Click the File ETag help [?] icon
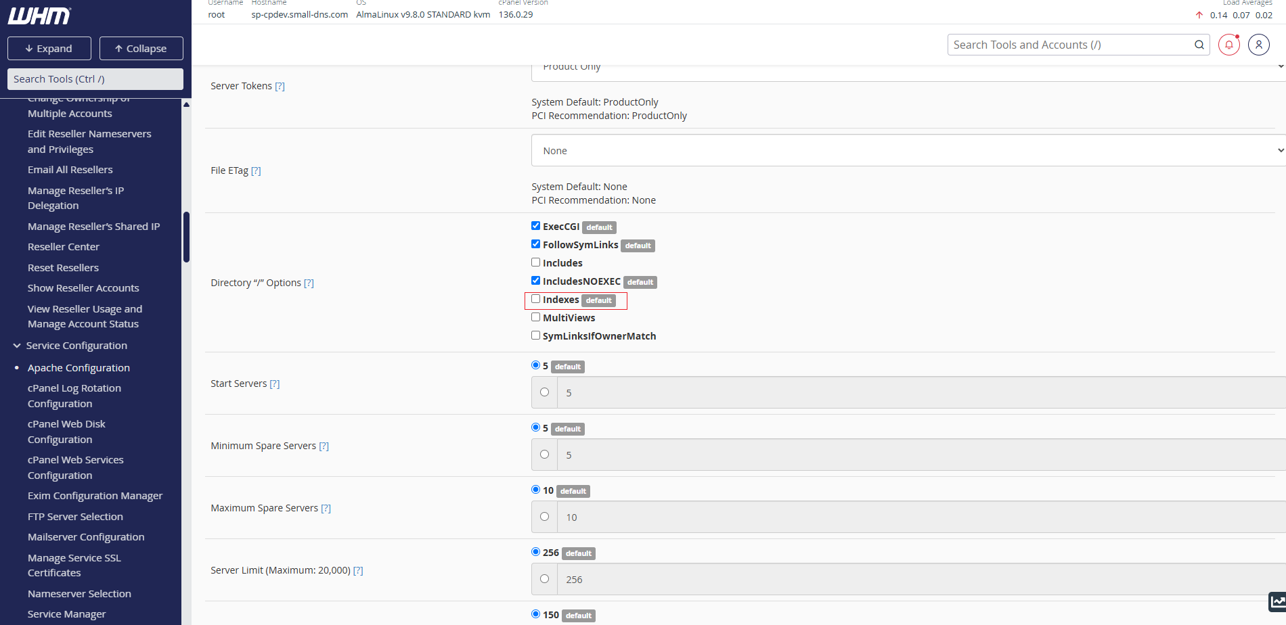This screenshot has height=625, width=1286. [256, 170]
